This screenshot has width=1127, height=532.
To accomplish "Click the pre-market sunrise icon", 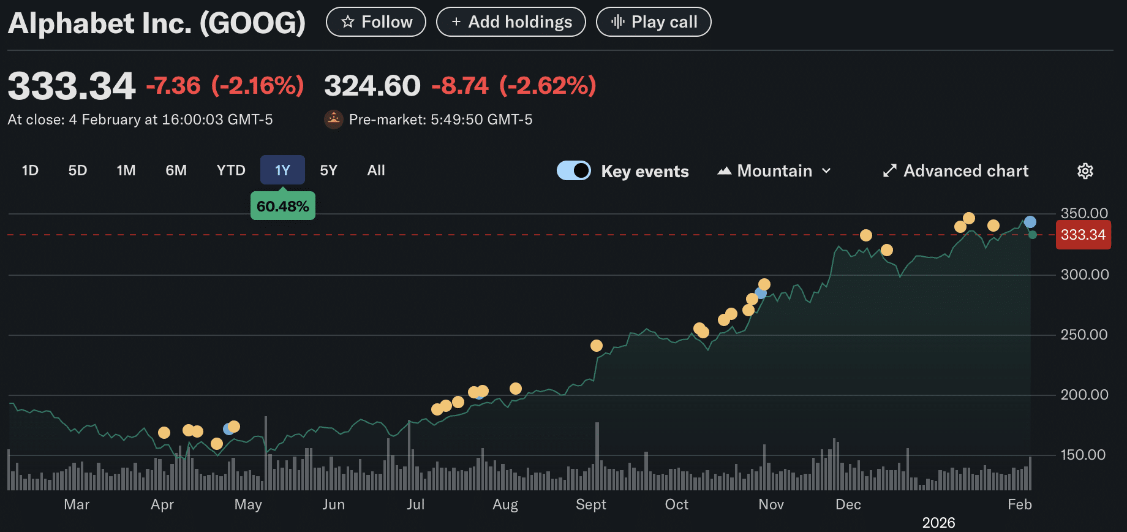I will pos(333,120).
